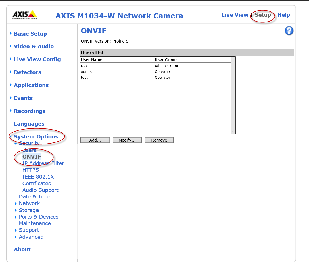Expand the Recordings arrow
This screenshot has height=272, width=309.
11,111
